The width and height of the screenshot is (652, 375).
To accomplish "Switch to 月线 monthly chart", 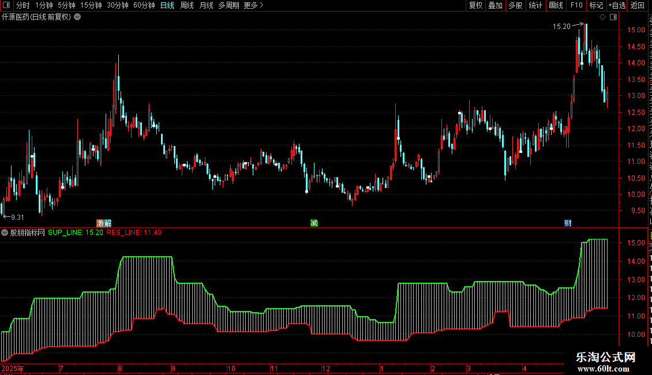I will pyautogui.click(x=206, y=5).
